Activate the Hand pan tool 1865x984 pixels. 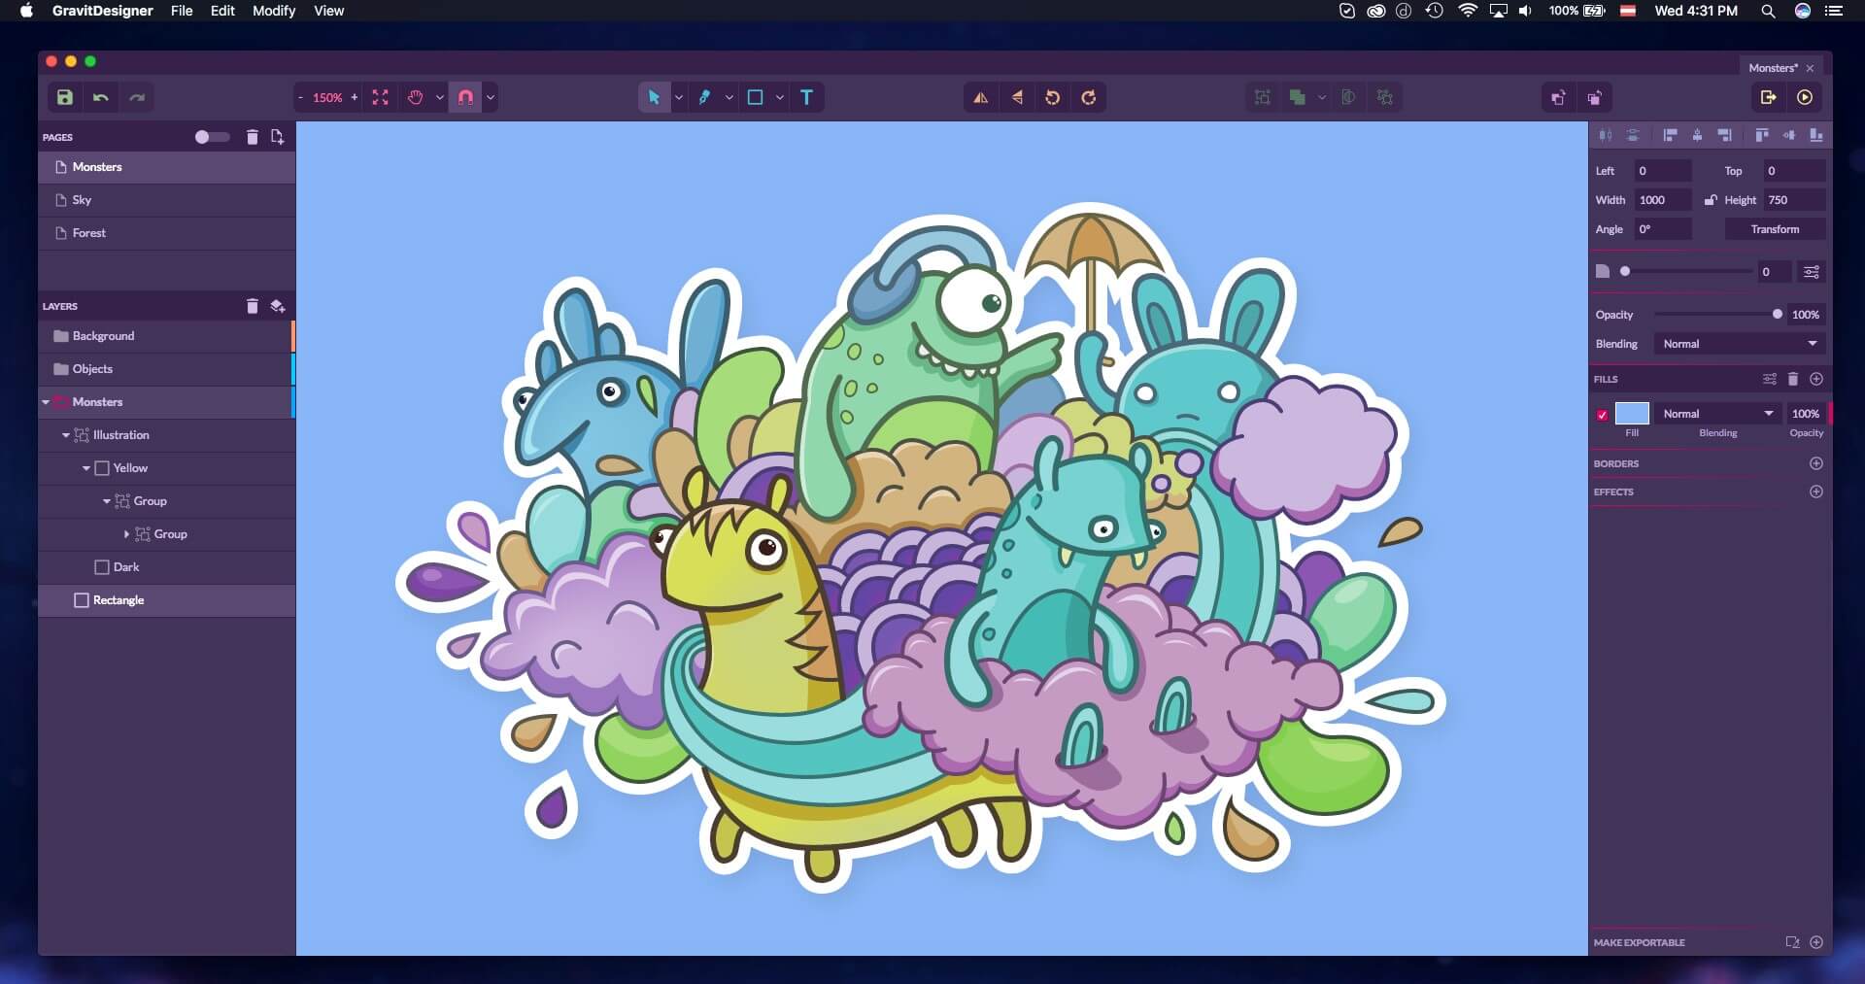tap(416, 97)
